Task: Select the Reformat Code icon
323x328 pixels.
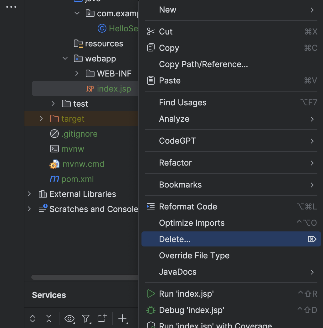Action: coord(151,206)
